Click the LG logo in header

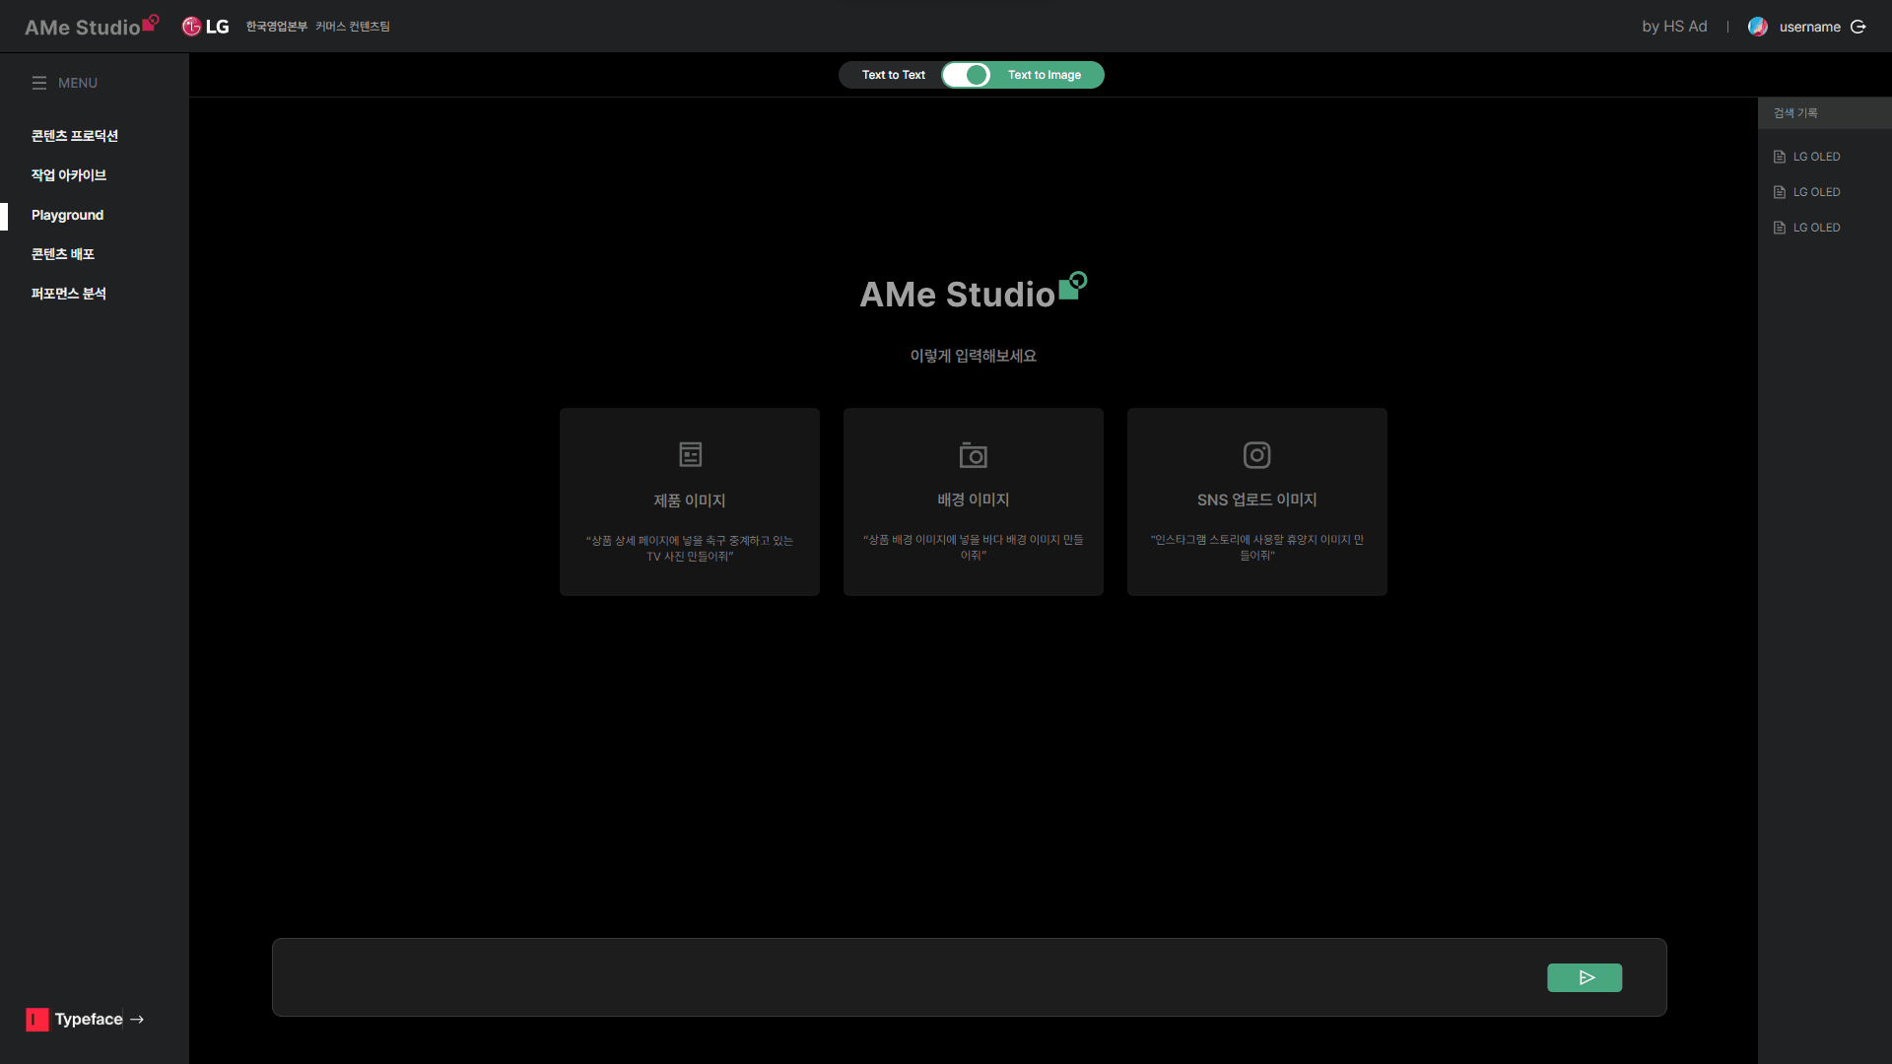(x=206, y=27)
